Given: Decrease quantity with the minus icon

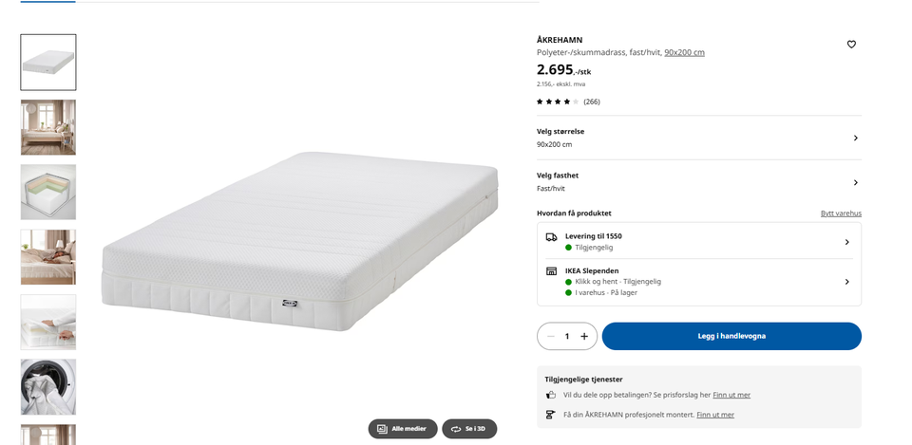Looking at the screenshot, I should point(550,337).
